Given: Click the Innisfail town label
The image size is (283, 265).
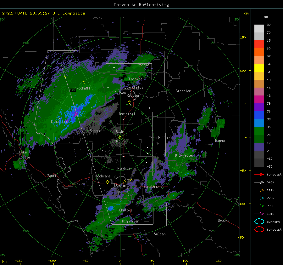Looking at the screenshot, I should point(127,114).
